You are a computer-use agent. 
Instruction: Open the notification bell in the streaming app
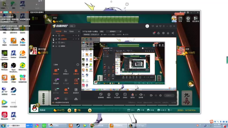point(168,33)
